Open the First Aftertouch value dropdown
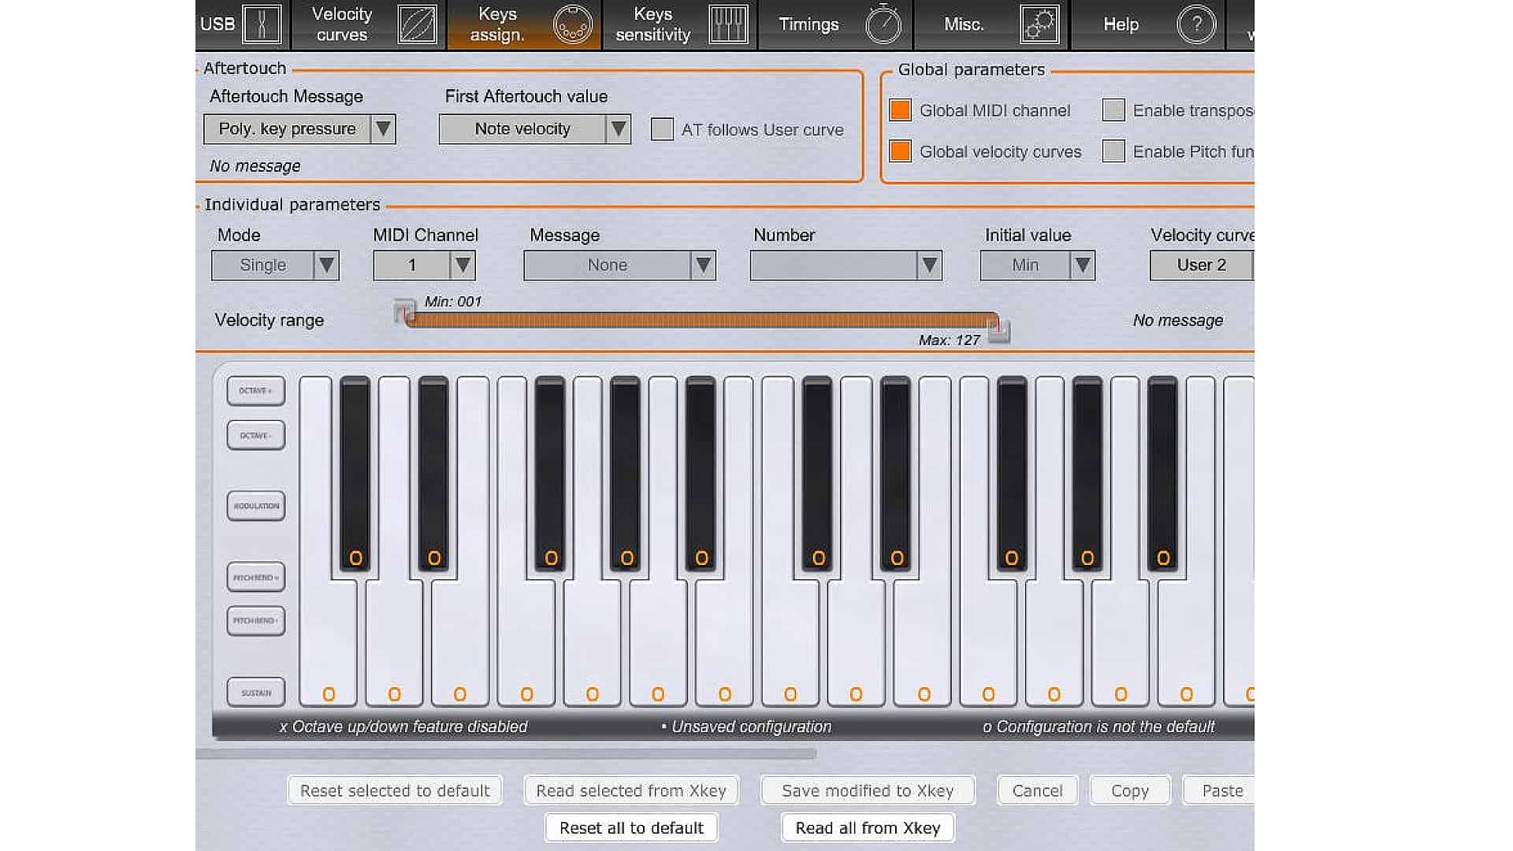 click(x=534, y=129)
